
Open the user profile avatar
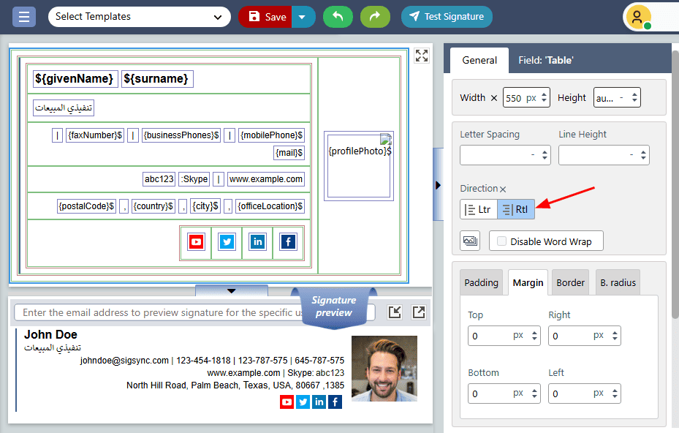coord(638,18)
